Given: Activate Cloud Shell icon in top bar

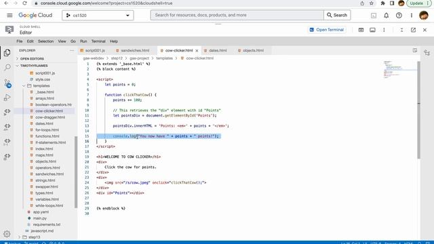Looking at the screenshot, I should pos(374,16).
